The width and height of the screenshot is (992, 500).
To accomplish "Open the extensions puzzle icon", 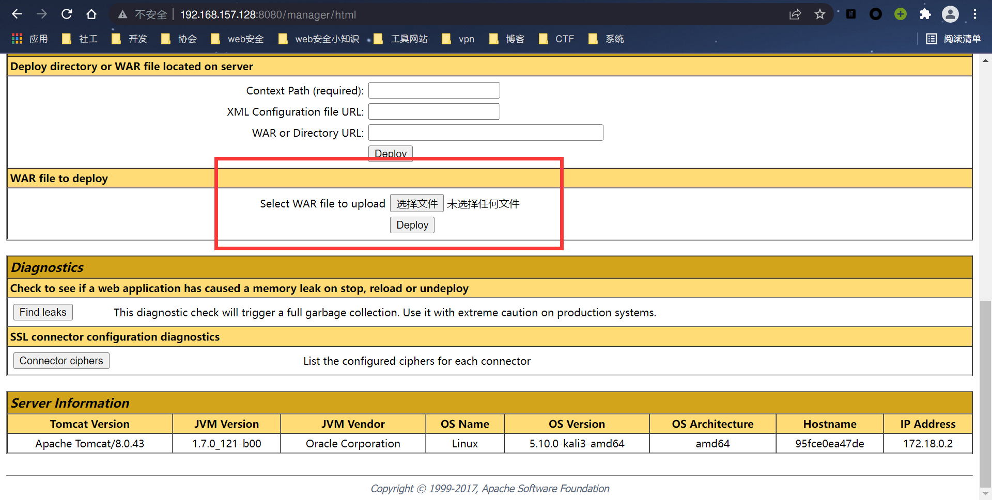I will click(x=925, y=14).
